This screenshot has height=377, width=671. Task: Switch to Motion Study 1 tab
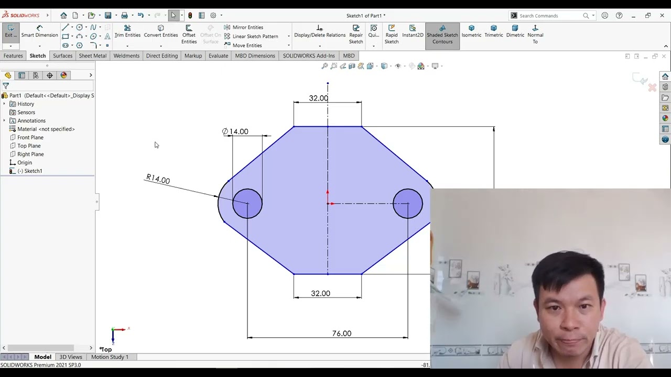point(110,357)
